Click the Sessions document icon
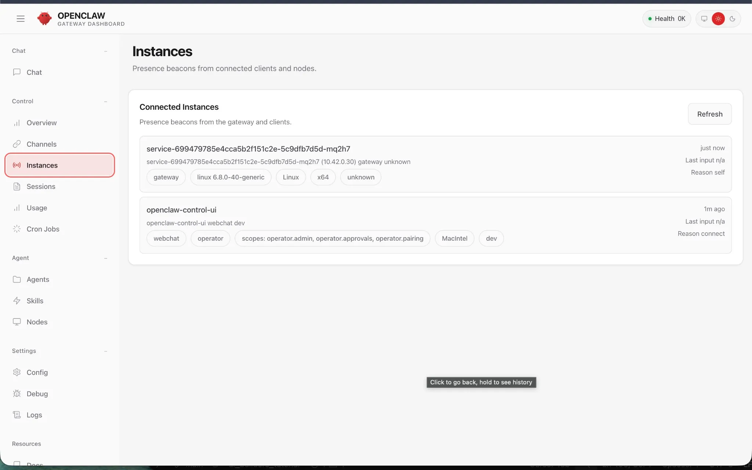752x470 pixels. coord(17,187)
